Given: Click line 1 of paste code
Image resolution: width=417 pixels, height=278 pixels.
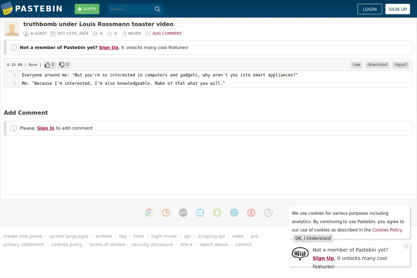Looking at the screenshot, I should tap(160, 75).
